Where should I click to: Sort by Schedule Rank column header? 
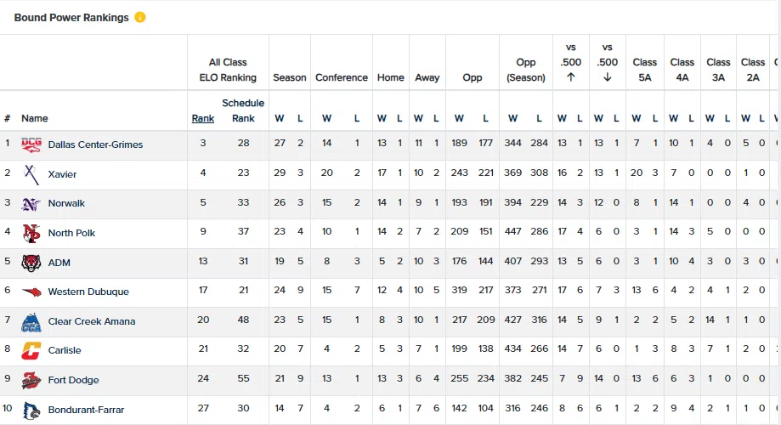point(243,110)
